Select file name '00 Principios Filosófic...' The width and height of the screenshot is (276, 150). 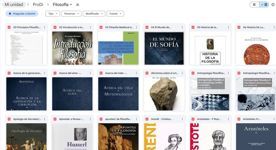[27, 27]
